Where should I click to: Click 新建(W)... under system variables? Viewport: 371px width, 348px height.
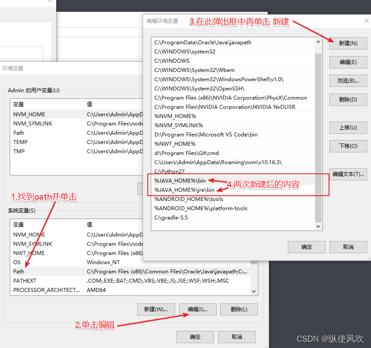[156, 309]
